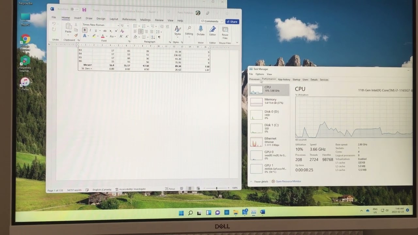Click the Increase Font Size icon

click(121, 36)
